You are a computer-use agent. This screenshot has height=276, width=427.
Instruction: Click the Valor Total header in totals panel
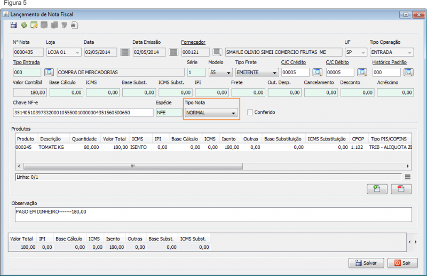[x=21, y=239]
